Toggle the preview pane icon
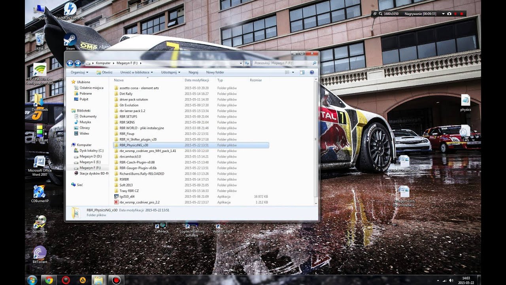The width and height of the screenshot is (506, 285). [x=302, y=72]
